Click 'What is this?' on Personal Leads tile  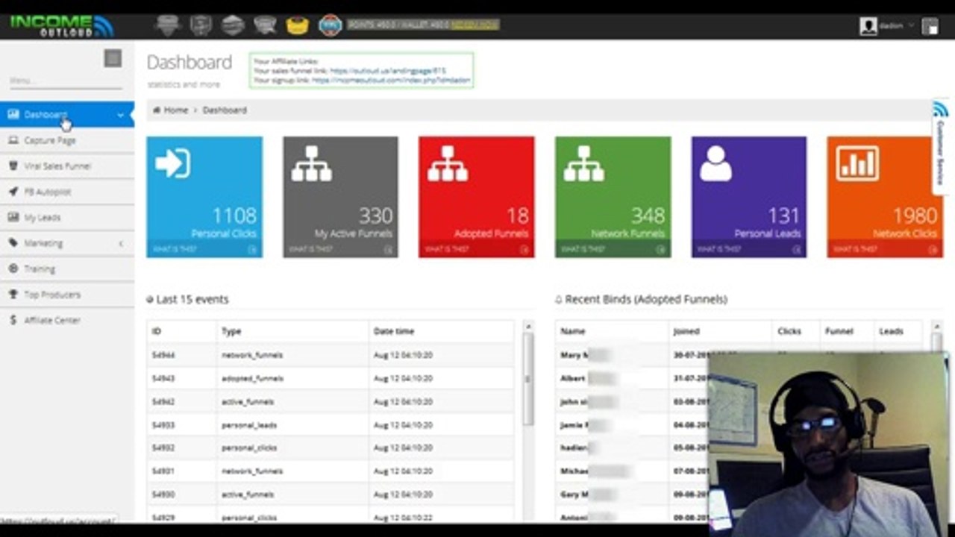720,249
